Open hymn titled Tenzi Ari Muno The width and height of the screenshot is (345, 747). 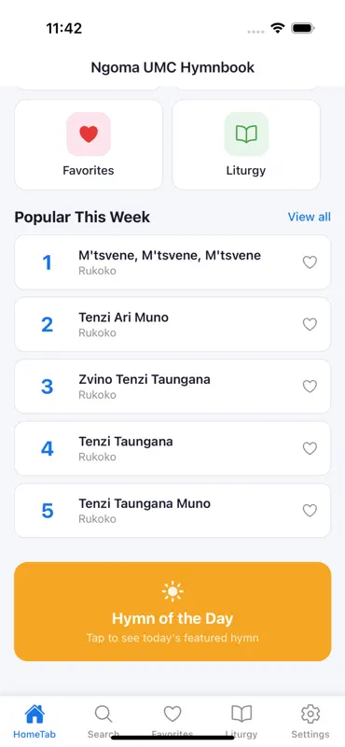point(172,324)
